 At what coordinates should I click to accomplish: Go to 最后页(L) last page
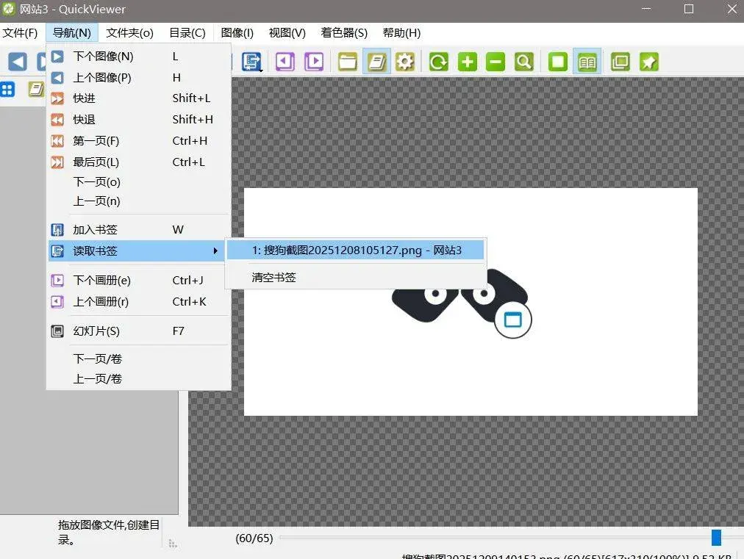click(138, 162)
